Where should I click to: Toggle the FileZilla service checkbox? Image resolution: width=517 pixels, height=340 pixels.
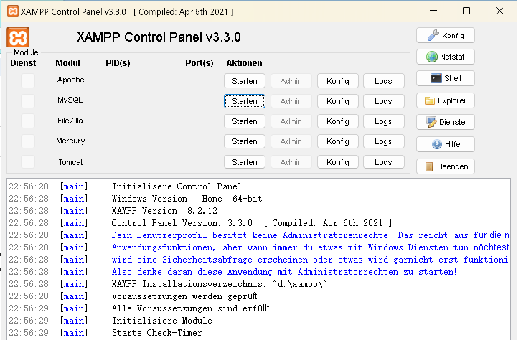pyautogui.click(x=28, y=121)
